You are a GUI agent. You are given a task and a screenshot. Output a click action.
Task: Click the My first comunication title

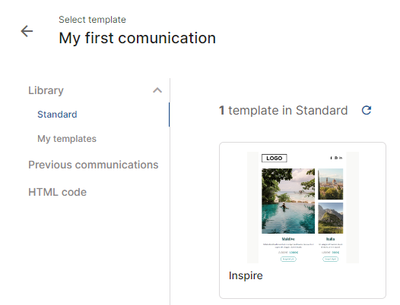click(x=137, y=38)
